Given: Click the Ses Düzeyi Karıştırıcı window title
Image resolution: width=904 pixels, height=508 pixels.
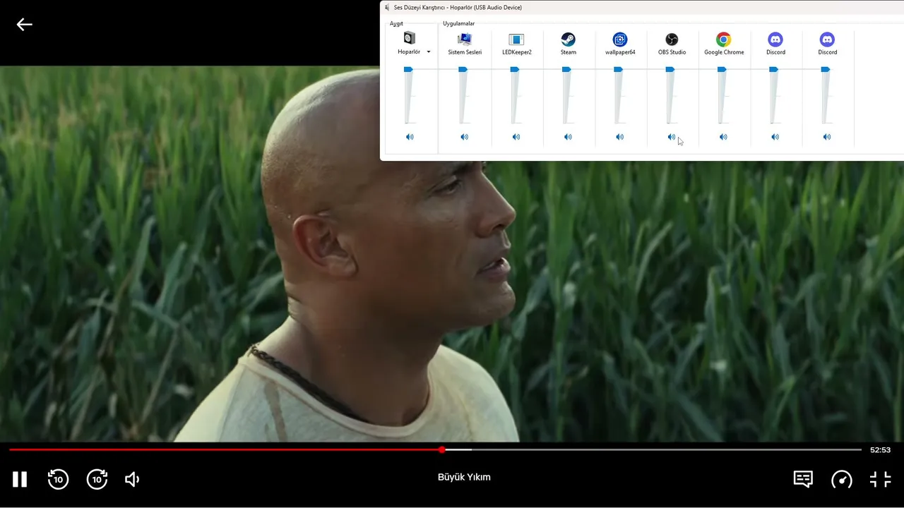Looking at the screenshot, I should pyautogui.click(x=458, y=7).
